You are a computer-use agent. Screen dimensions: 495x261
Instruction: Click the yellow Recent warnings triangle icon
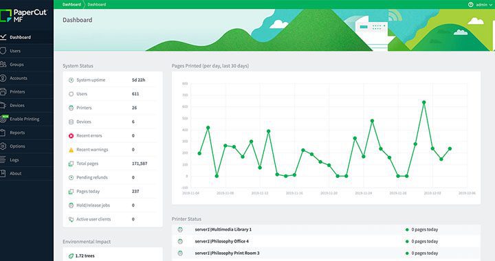(71, 150)
